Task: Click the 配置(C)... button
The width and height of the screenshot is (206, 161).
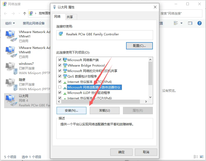Action: pyautogui.click(x=139, y=46)
